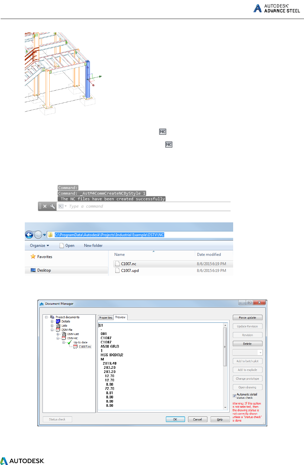Click the Explorer Forward arrow button
Viewport: 304px width, 465px height.
[38, 235]
